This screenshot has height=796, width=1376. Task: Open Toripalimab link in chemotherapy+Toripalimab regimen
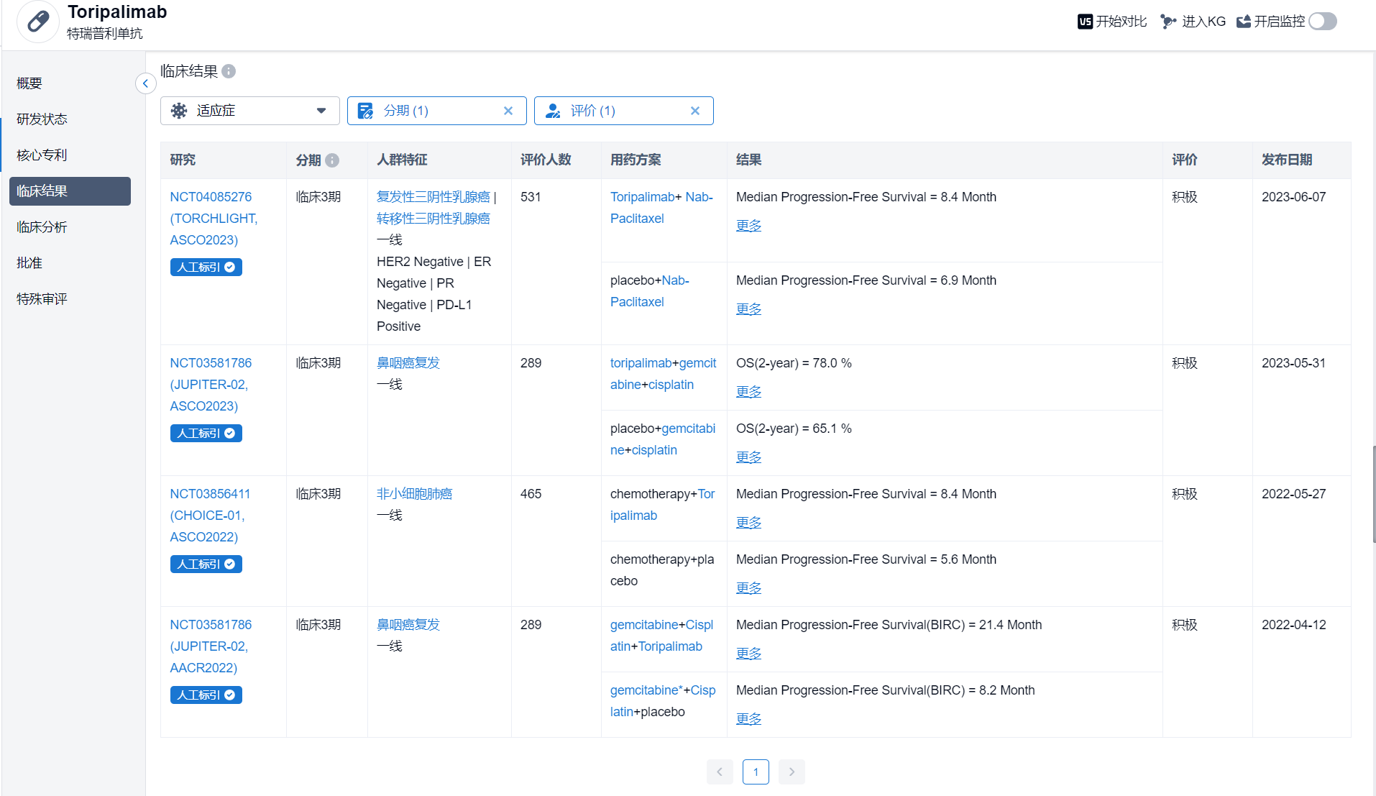pyautogui.click(x=662, y=505)
